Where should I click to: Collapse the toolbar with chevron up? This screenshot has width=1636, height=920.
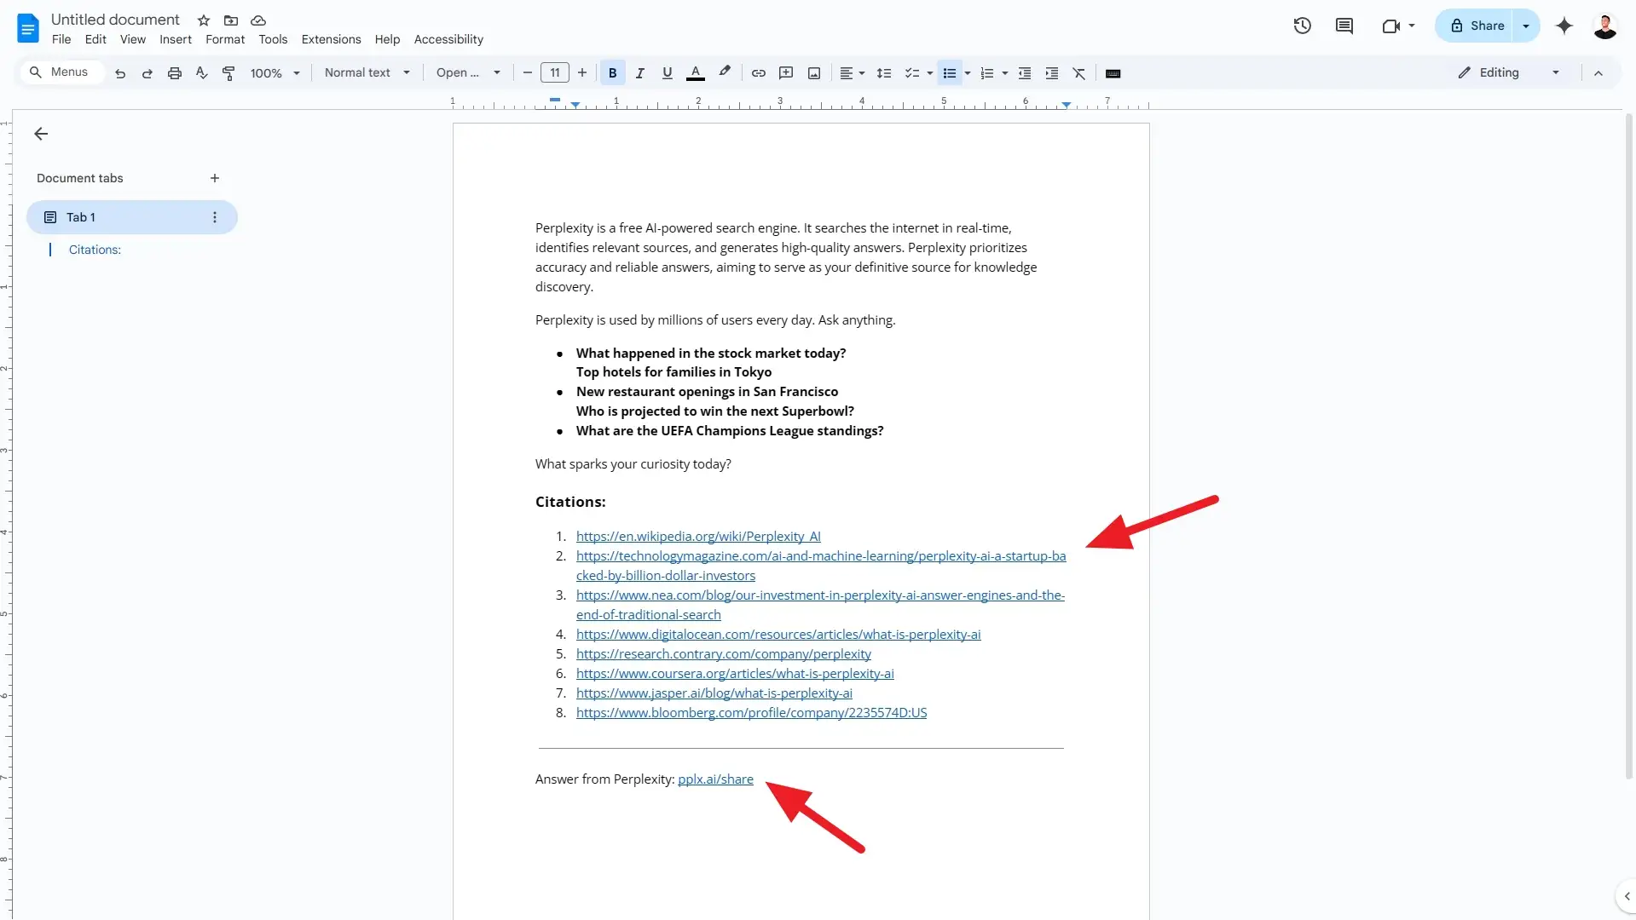pyautogui.click(x=1598, y=73)
